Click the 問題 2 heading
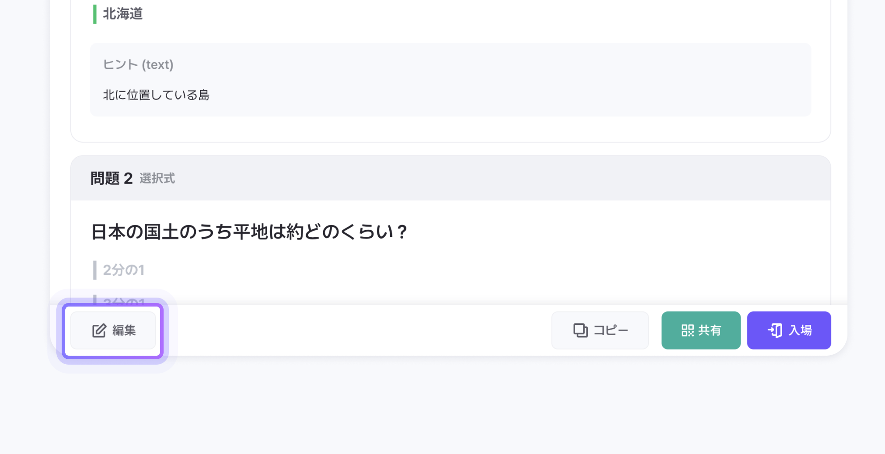Screen dimensions: 885x454 (x=112, y=178)
